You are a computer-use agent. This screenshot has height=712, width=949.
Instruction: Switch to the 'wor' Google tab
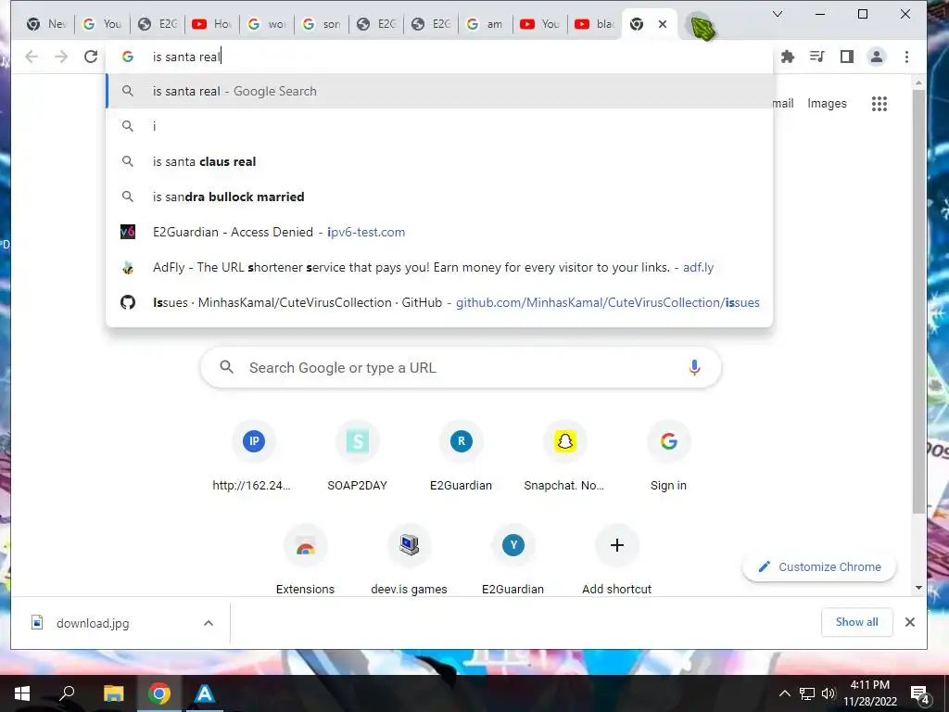(266, 24)
